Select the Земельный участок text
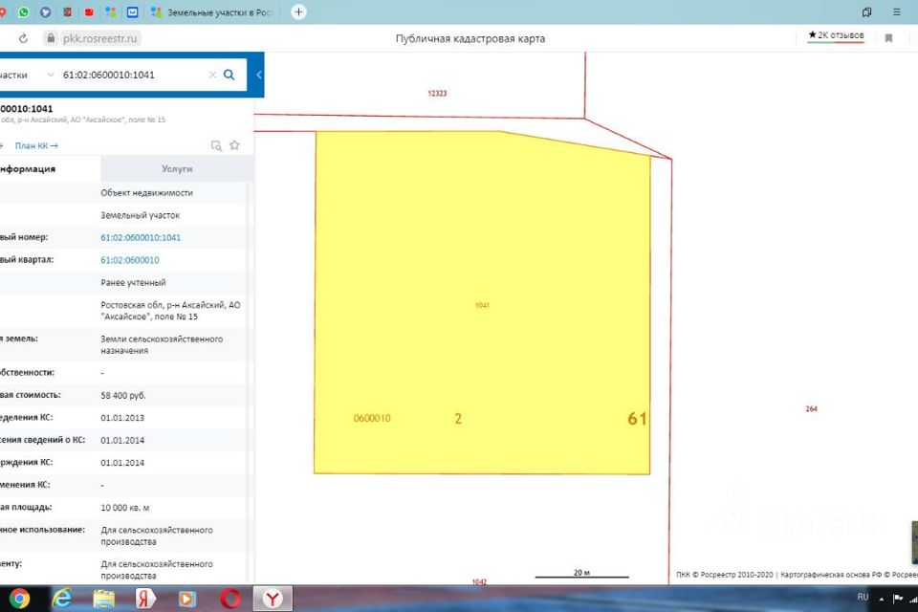This screenshot has height=612, width=918. 140,215
